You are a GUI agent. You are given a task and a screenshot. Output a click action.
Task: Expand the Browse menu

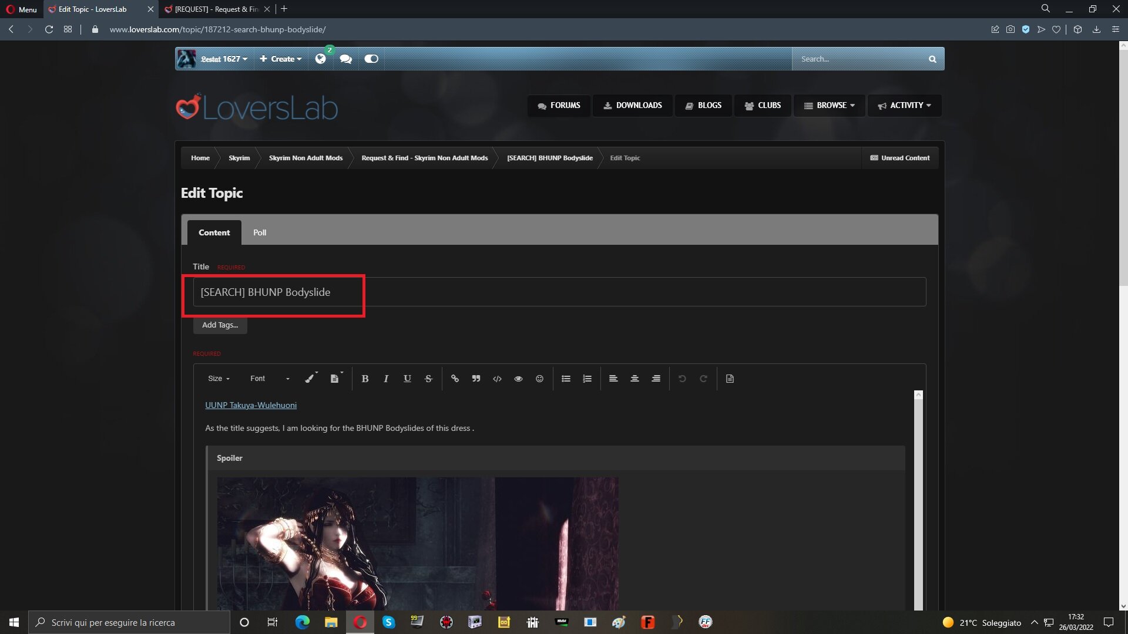pos(829,106)
